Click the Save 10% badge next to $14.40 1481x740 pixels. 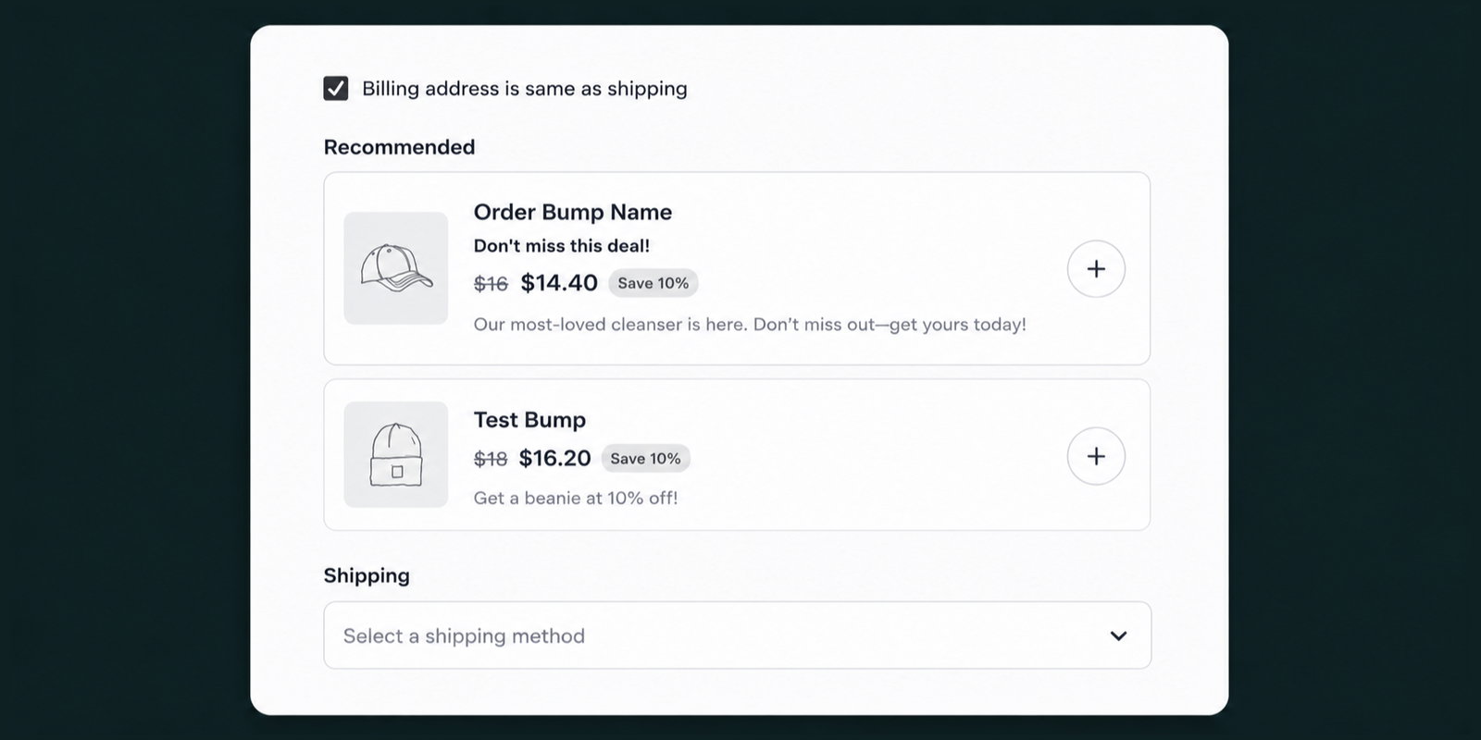click(653, 283)
